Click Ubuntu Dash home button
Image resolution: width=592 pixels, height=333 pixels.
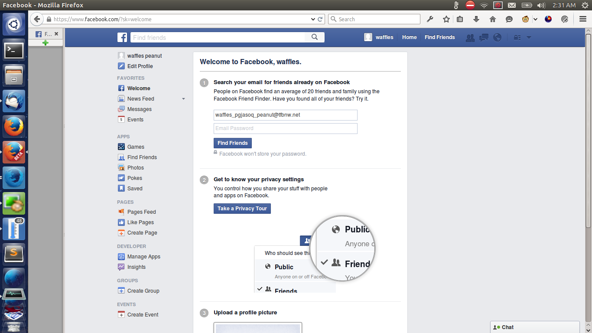pos(14,25)
